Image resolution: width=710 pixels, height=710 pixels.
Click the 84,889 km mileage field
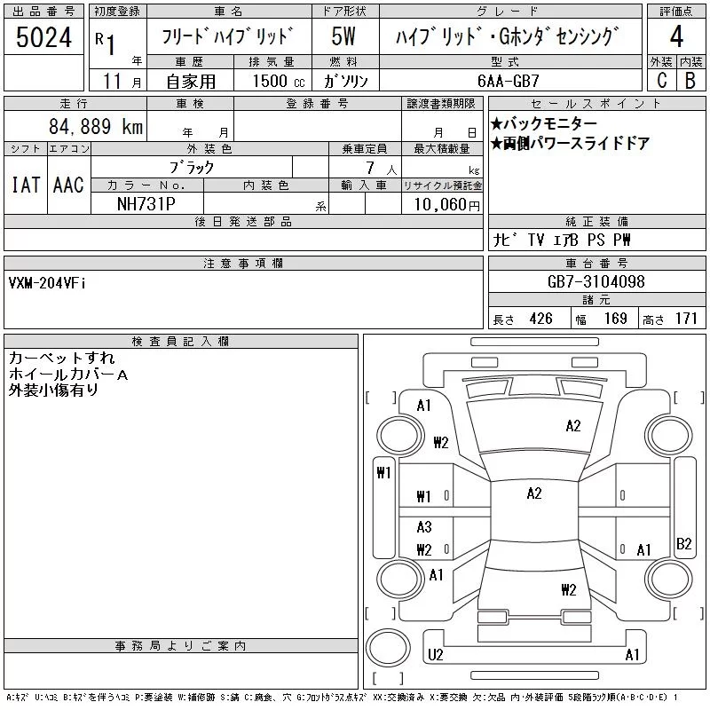(96, 127)
